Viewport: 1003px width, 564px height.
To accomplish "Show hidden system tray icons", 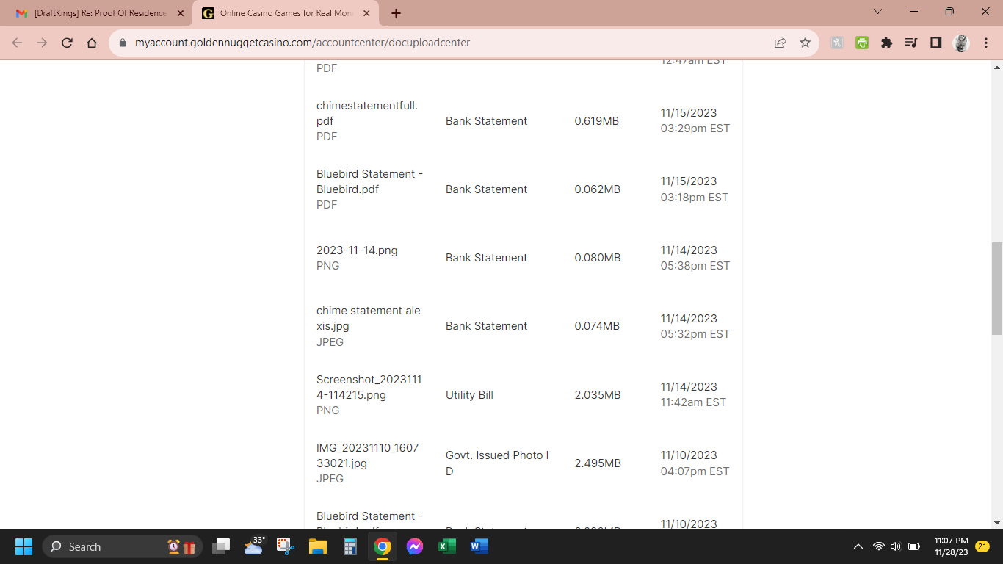I will [x=858, y=547].
